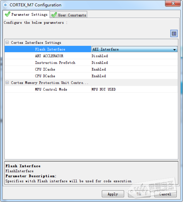The image size is (183, 202).
Task: Click the Flash Interface description panel
Action: click(x=91, y=173)
